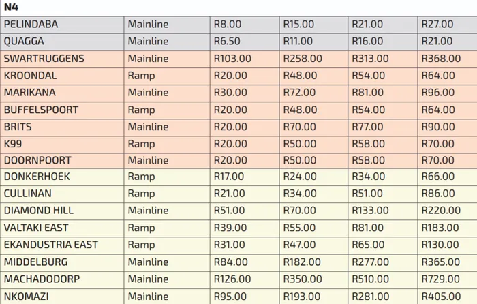This screenshot has width=477, height=304.
Task: Select the KROONDAL Ramp type cell
Action: [x=142, y=76]
